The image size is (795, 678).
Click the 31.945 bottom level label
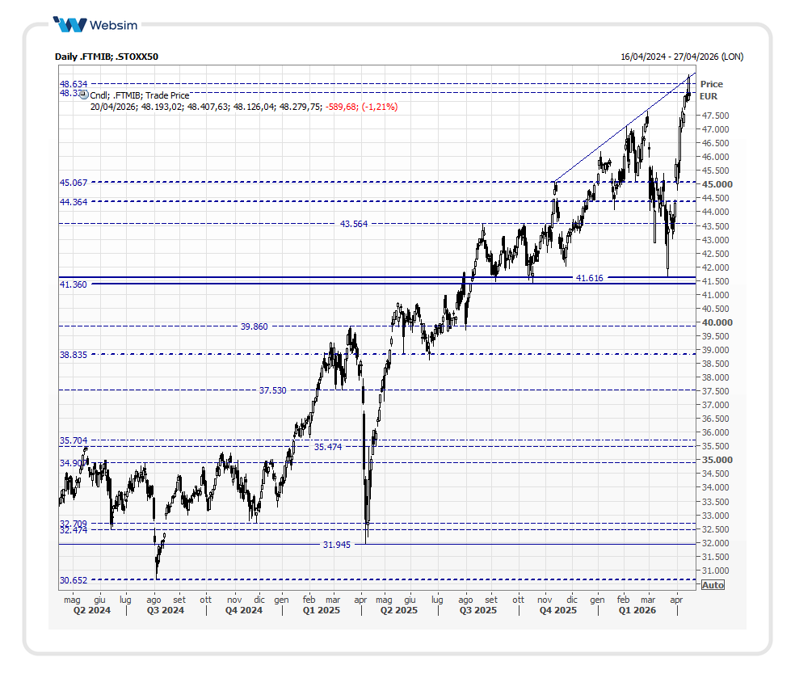click(336, 545)
